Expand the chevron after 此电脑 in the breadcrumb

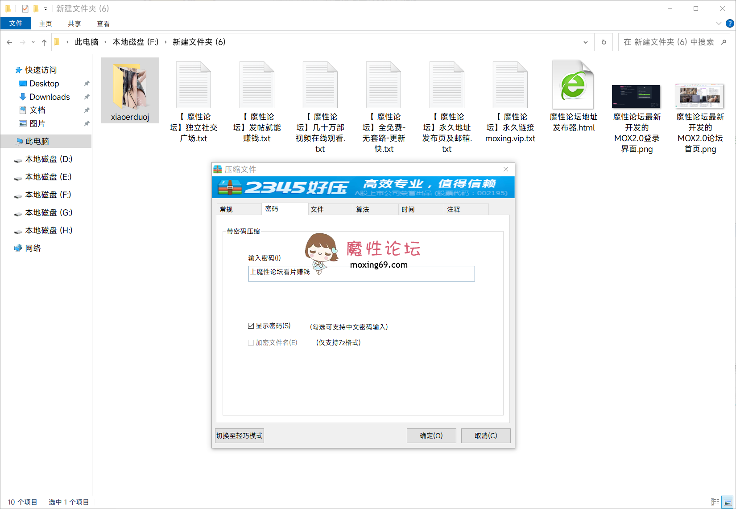click(x=105, y=42)
